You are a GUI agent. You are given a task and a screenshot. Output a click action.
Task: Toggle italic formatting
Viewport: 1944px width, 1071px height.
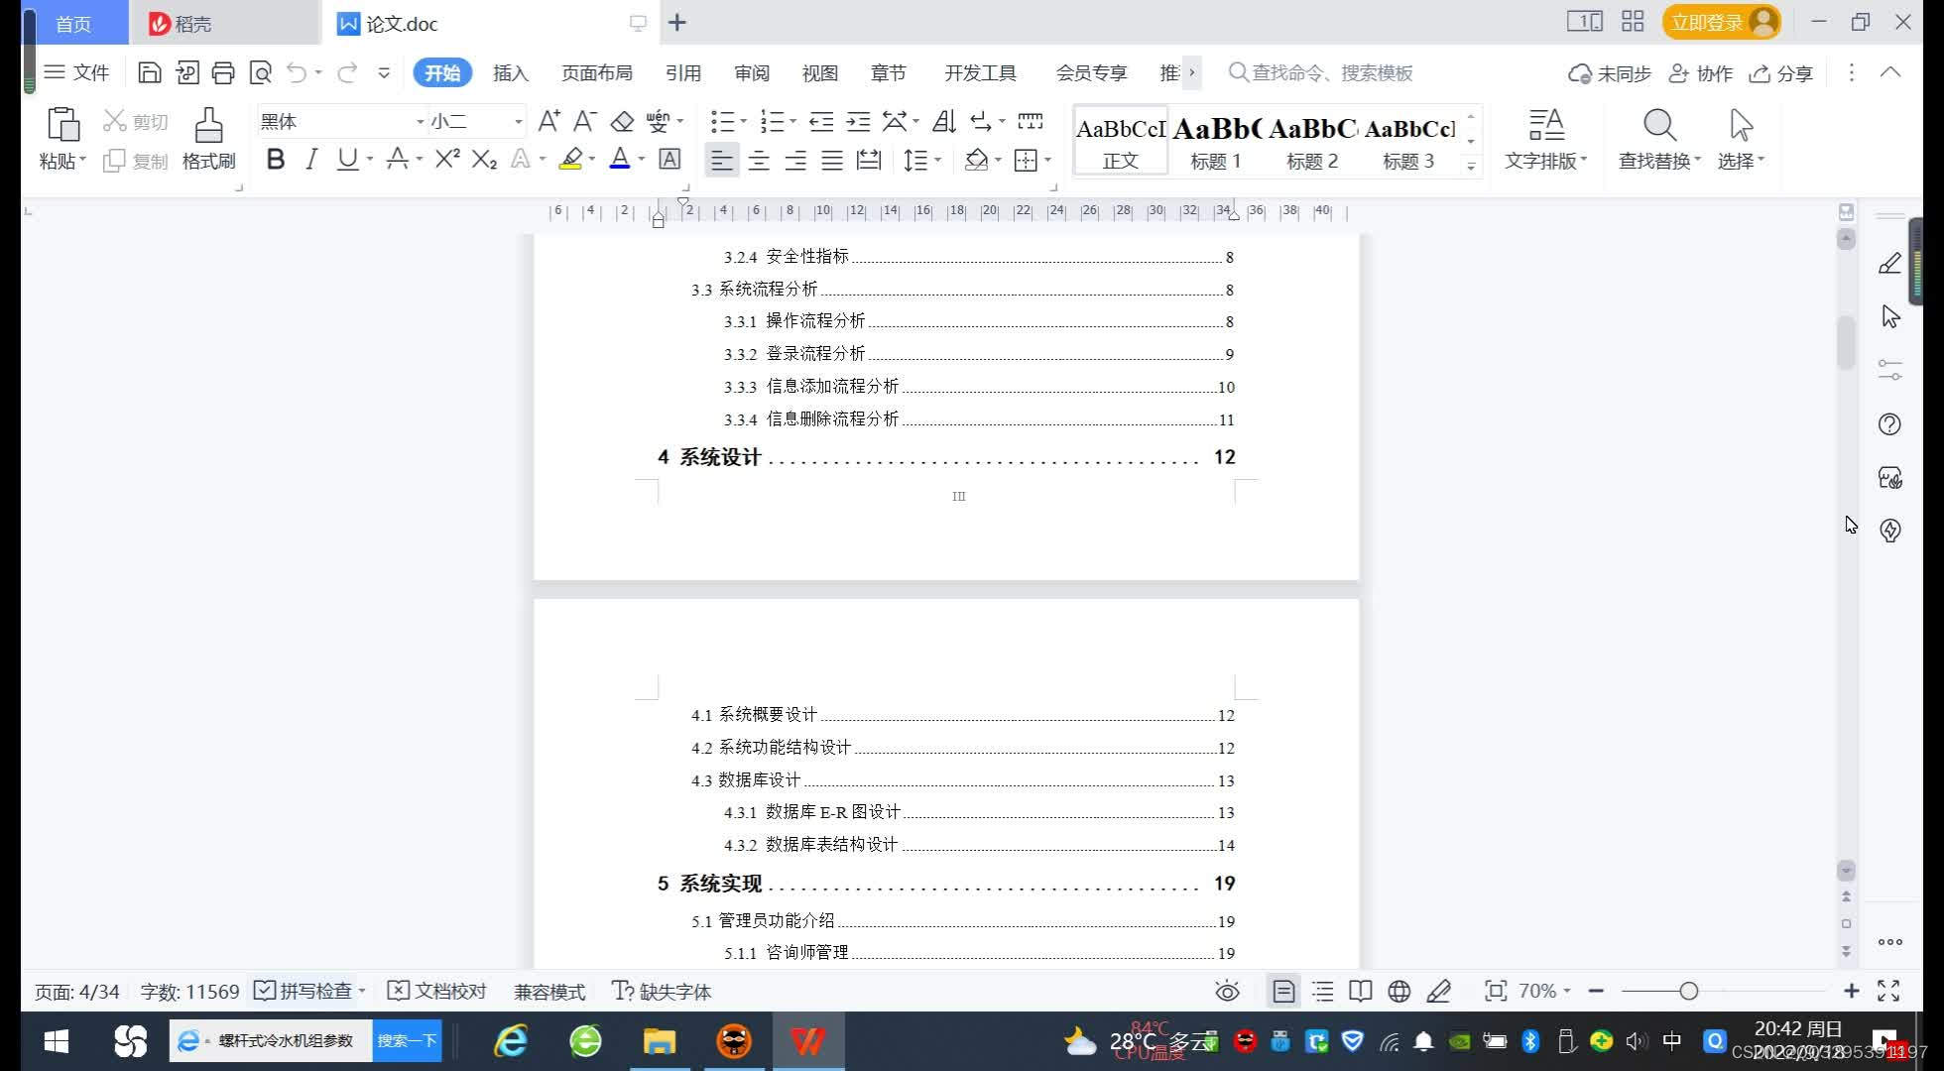click(311, 159)
